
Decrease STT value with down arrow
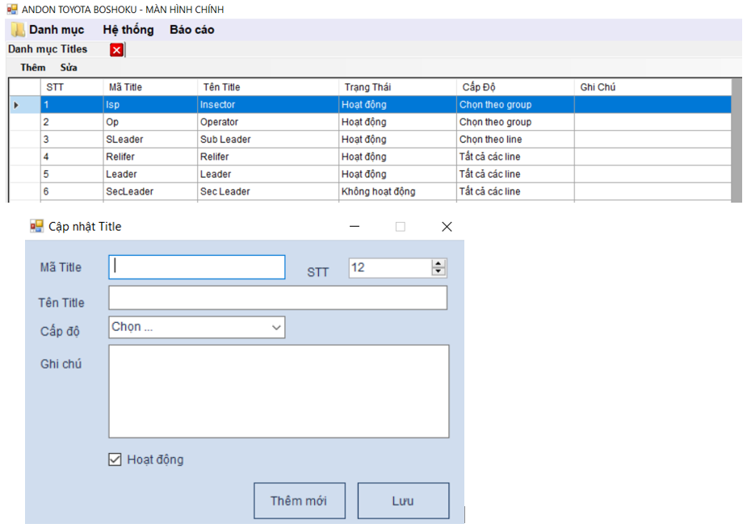pyautogui.click(x=439, y=271)
